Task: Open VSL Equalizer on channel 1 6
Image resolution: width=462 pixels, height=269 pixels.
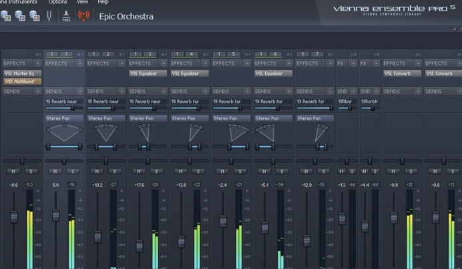Action: (x=273, y=73)
